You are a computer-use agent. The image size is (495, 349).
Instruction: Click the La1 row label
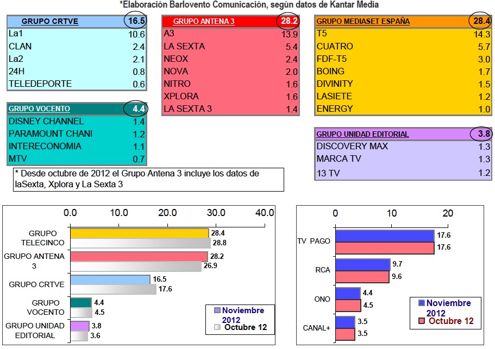(15, 34)
